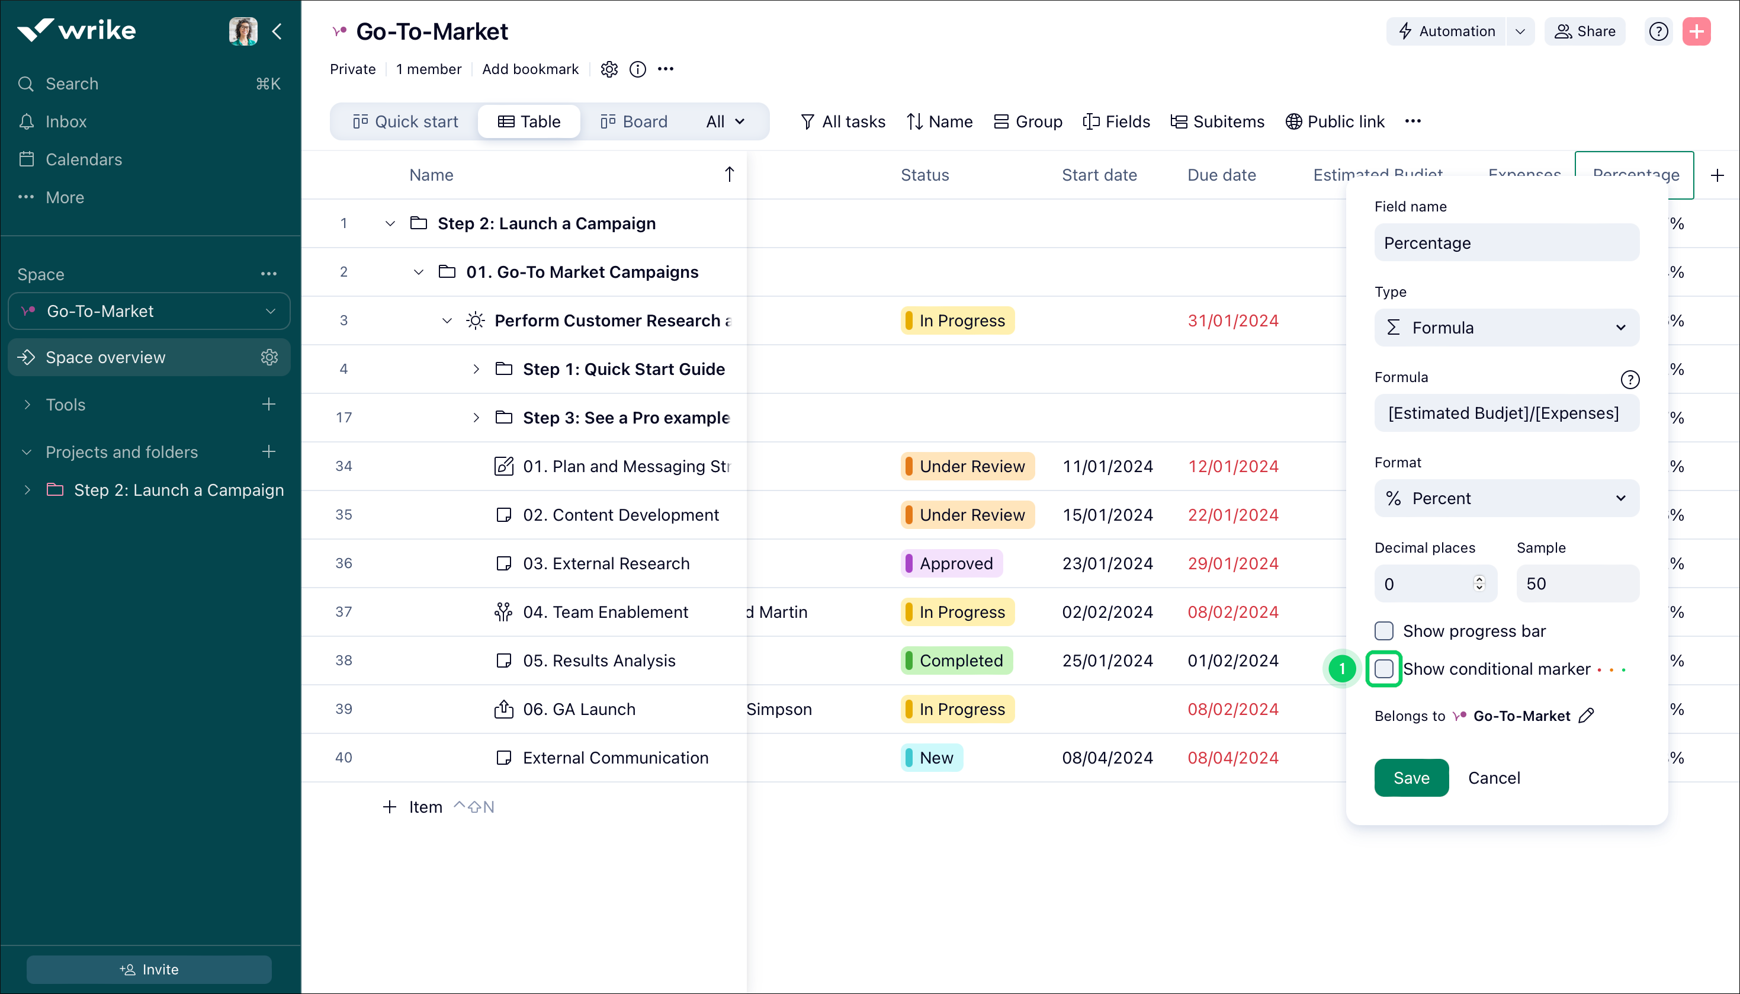Collapse sidebar with the left arrow icon

pos(277,31)
